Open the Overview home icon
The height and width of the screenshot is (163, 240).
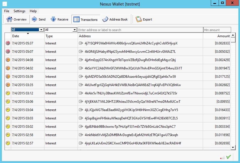[9, 19]
